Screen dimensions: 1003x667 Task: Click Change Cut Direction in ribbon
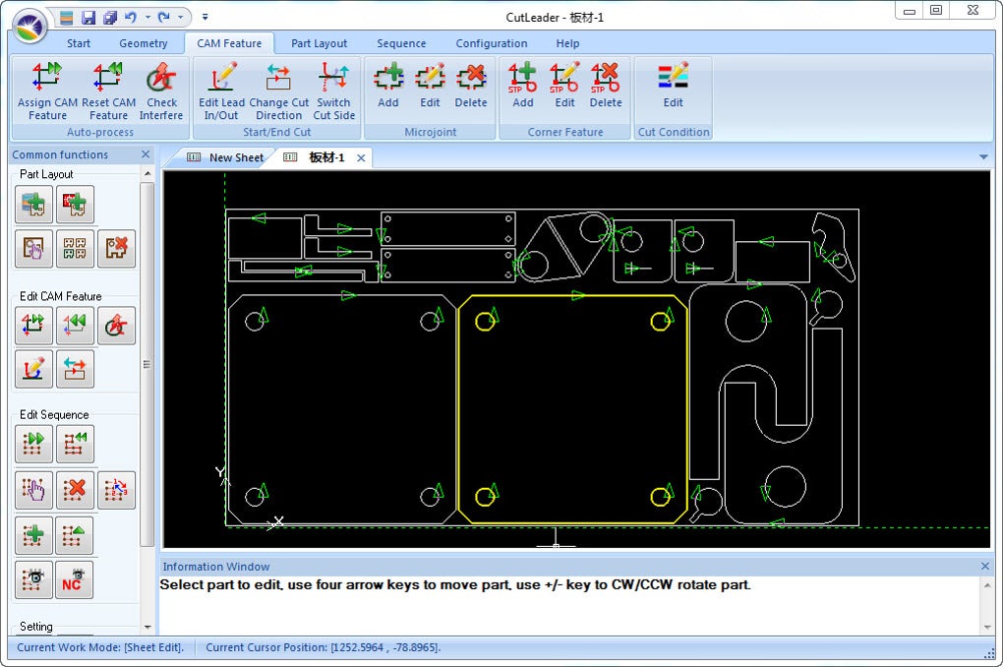point(279,91)
